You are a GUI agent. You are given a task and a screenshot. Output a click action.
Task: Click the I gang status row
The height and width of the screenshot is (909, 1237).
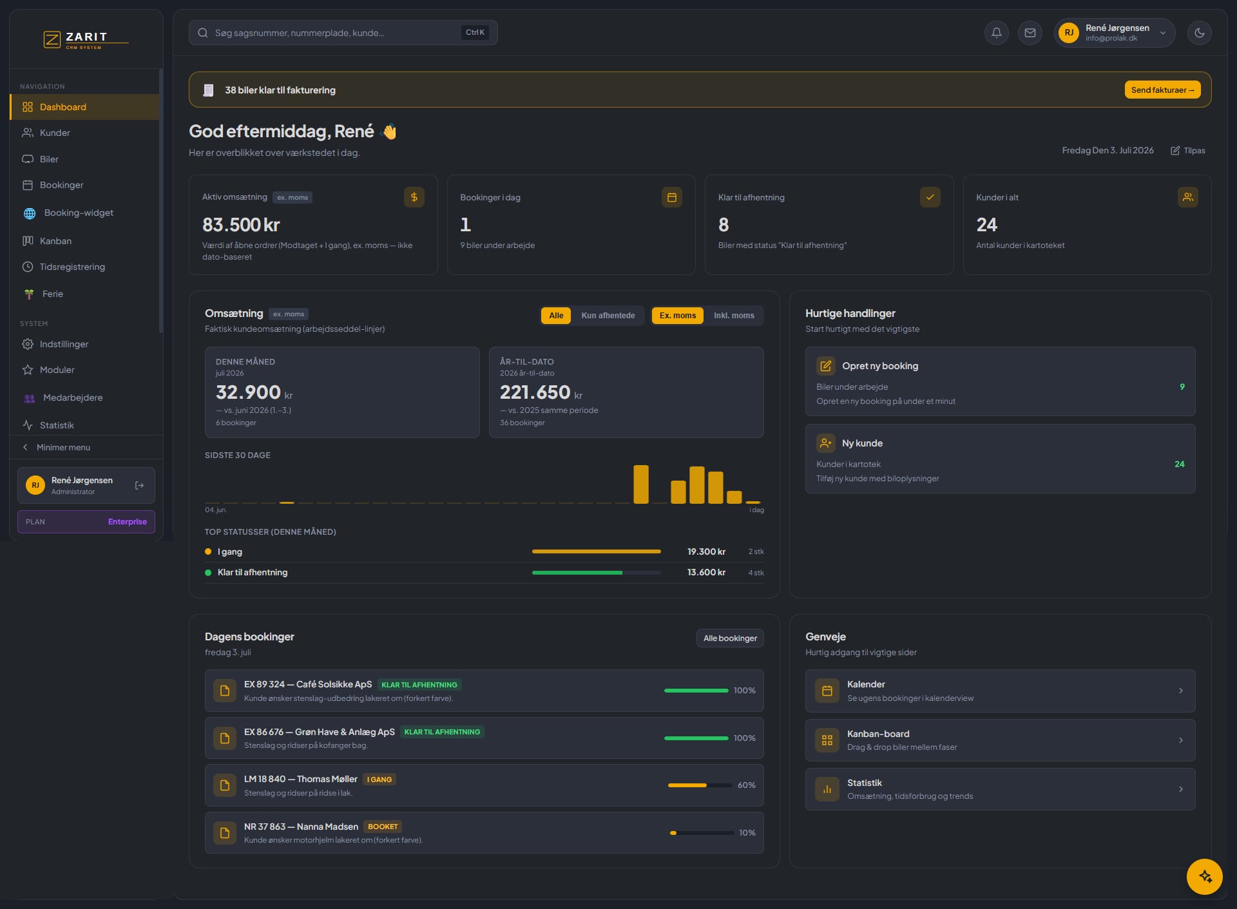click(x=484, y=551)
